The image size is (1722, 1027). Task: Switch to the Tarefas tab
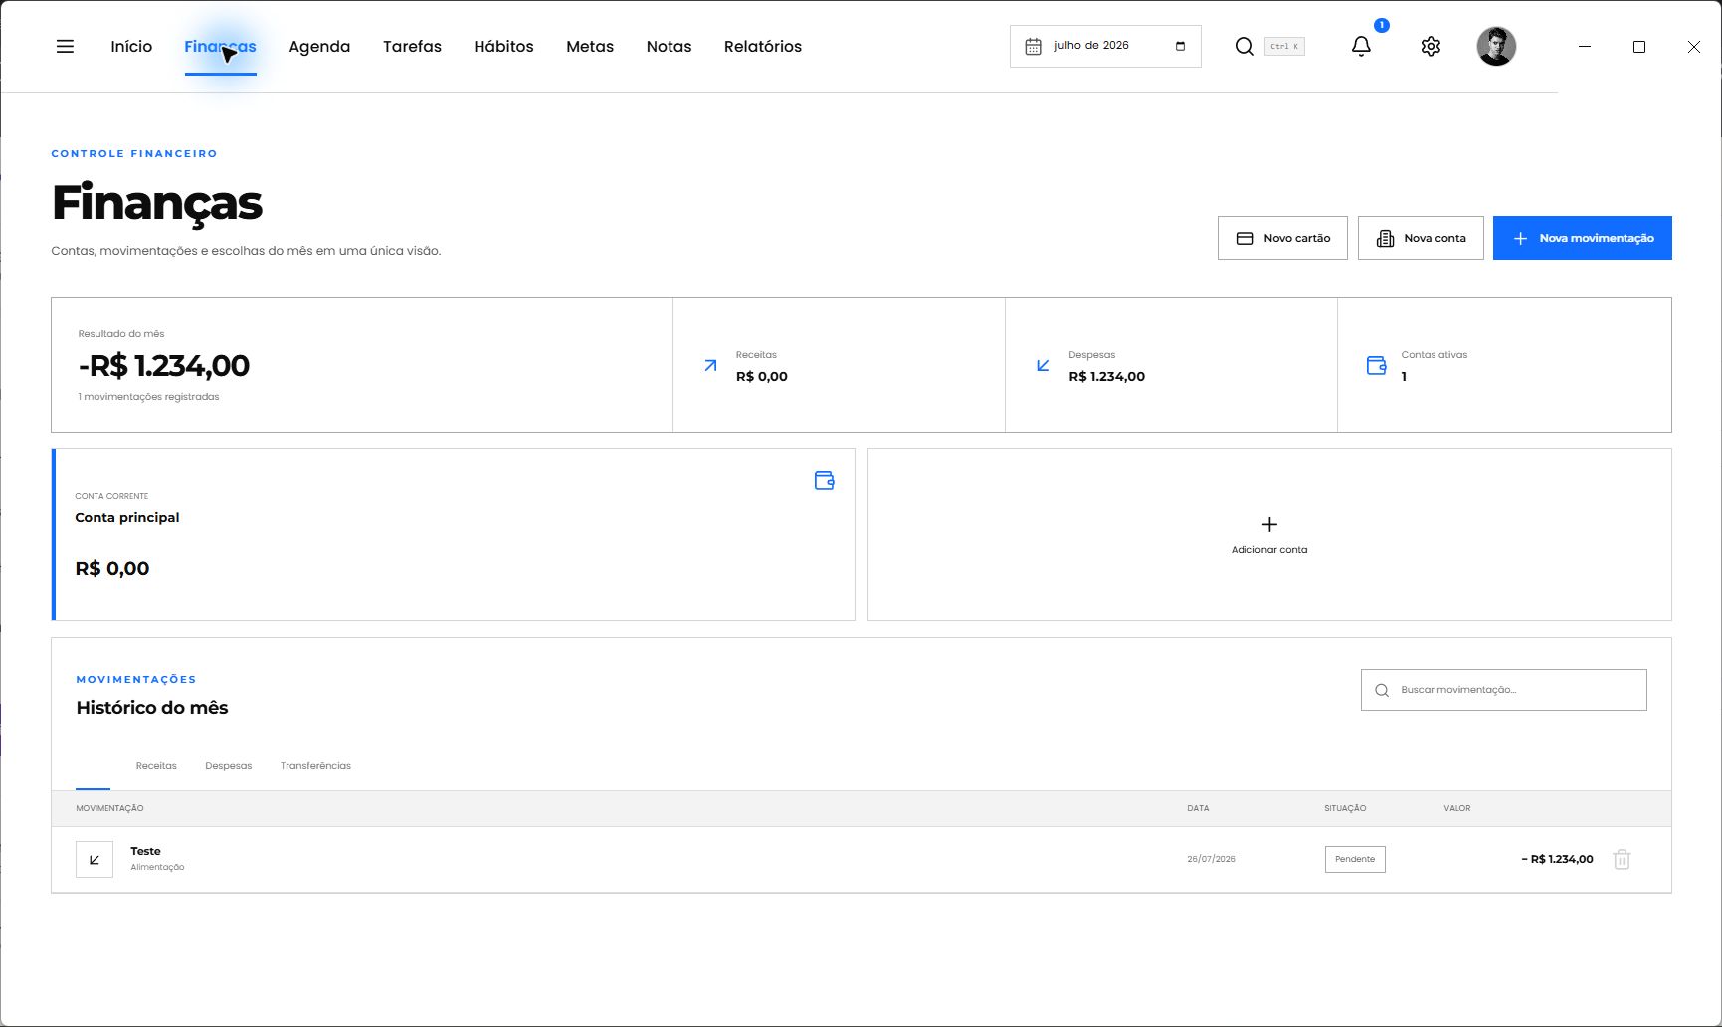(x=412, y=46)
